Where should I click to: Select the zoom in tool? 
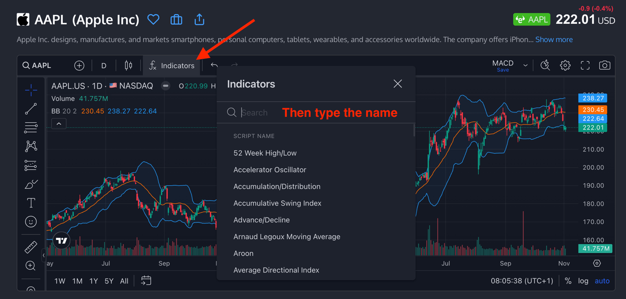pos(31,266)
